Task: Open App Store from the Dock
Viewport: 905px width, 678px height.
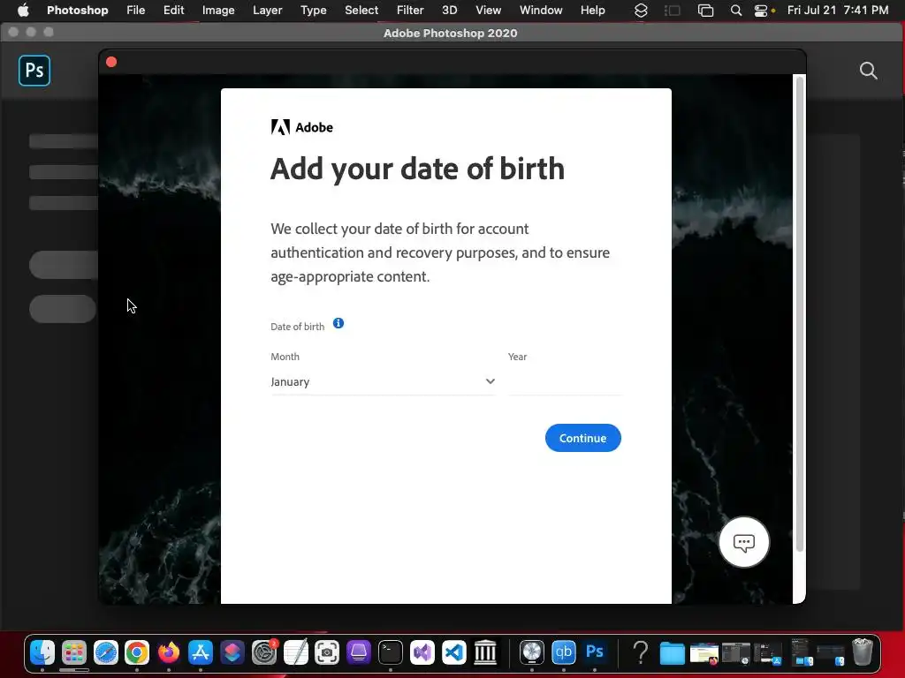Action: coord(201,652)
